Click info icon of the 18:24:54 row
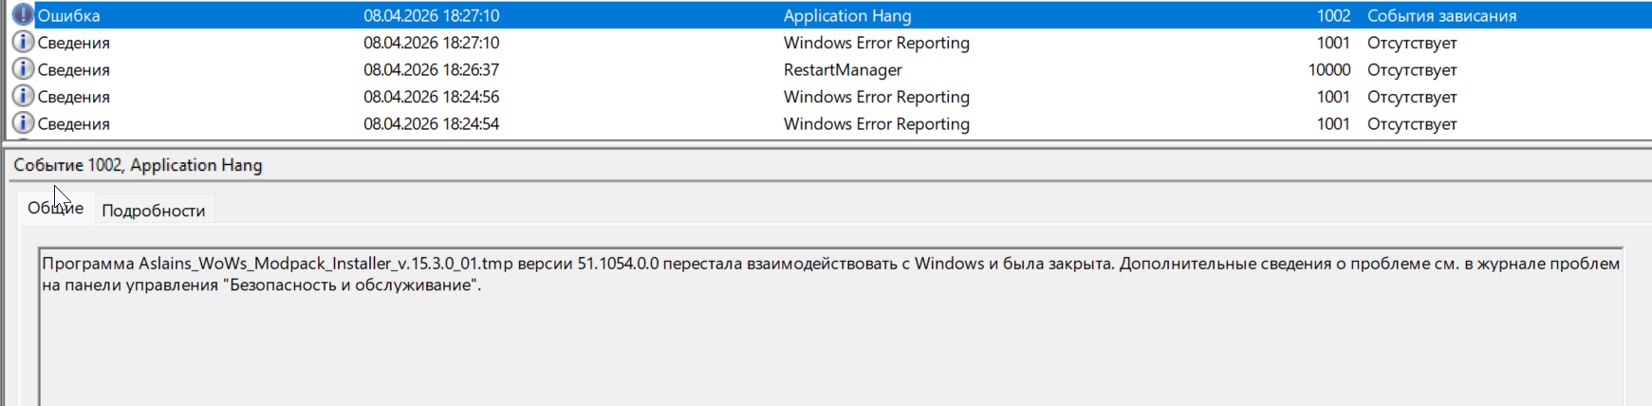Image resolution: width=1652 pixels, height=406 pixels. coord(23,123)
